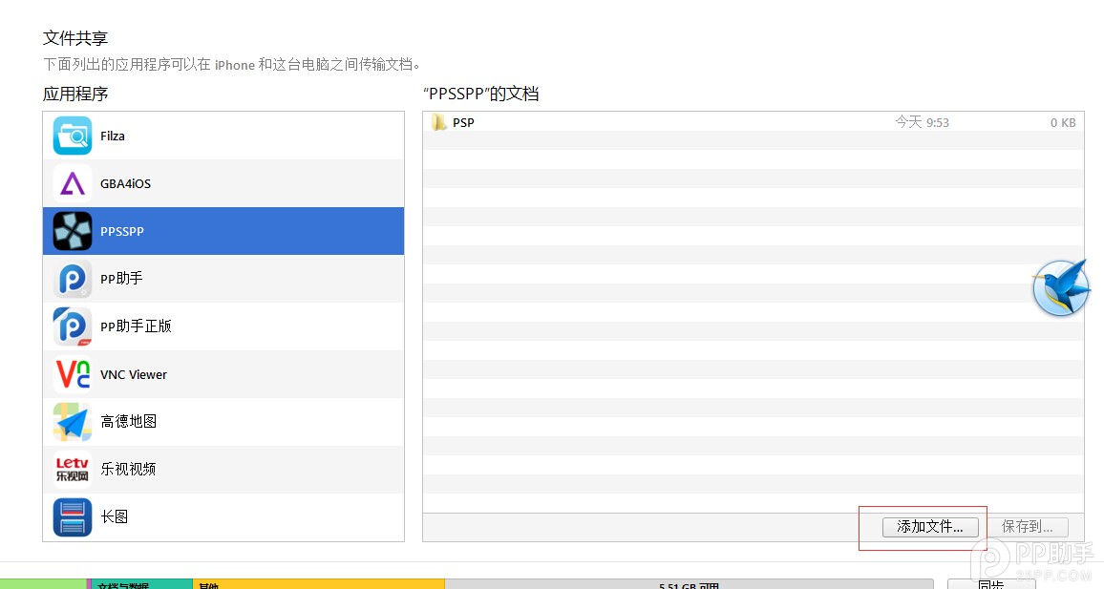1104x589 pixels.
Task: Click the 今天 9:53 date entry
Action: tap(921, 122)
